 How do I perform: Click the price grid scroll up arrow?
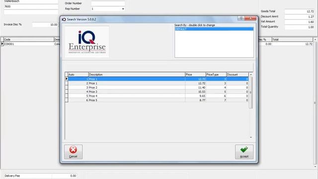(251, 75)
